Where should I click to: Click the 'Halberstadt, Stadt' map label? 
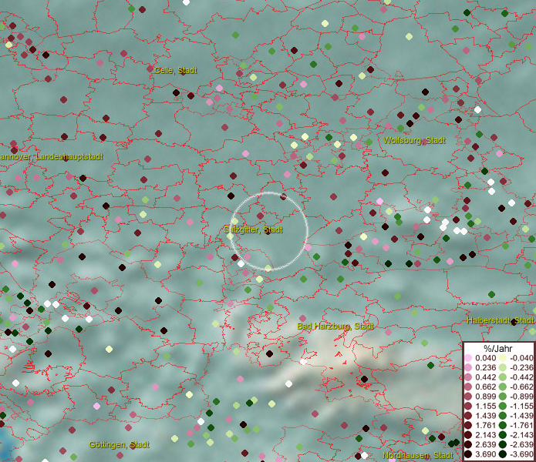tap(501, 320)
